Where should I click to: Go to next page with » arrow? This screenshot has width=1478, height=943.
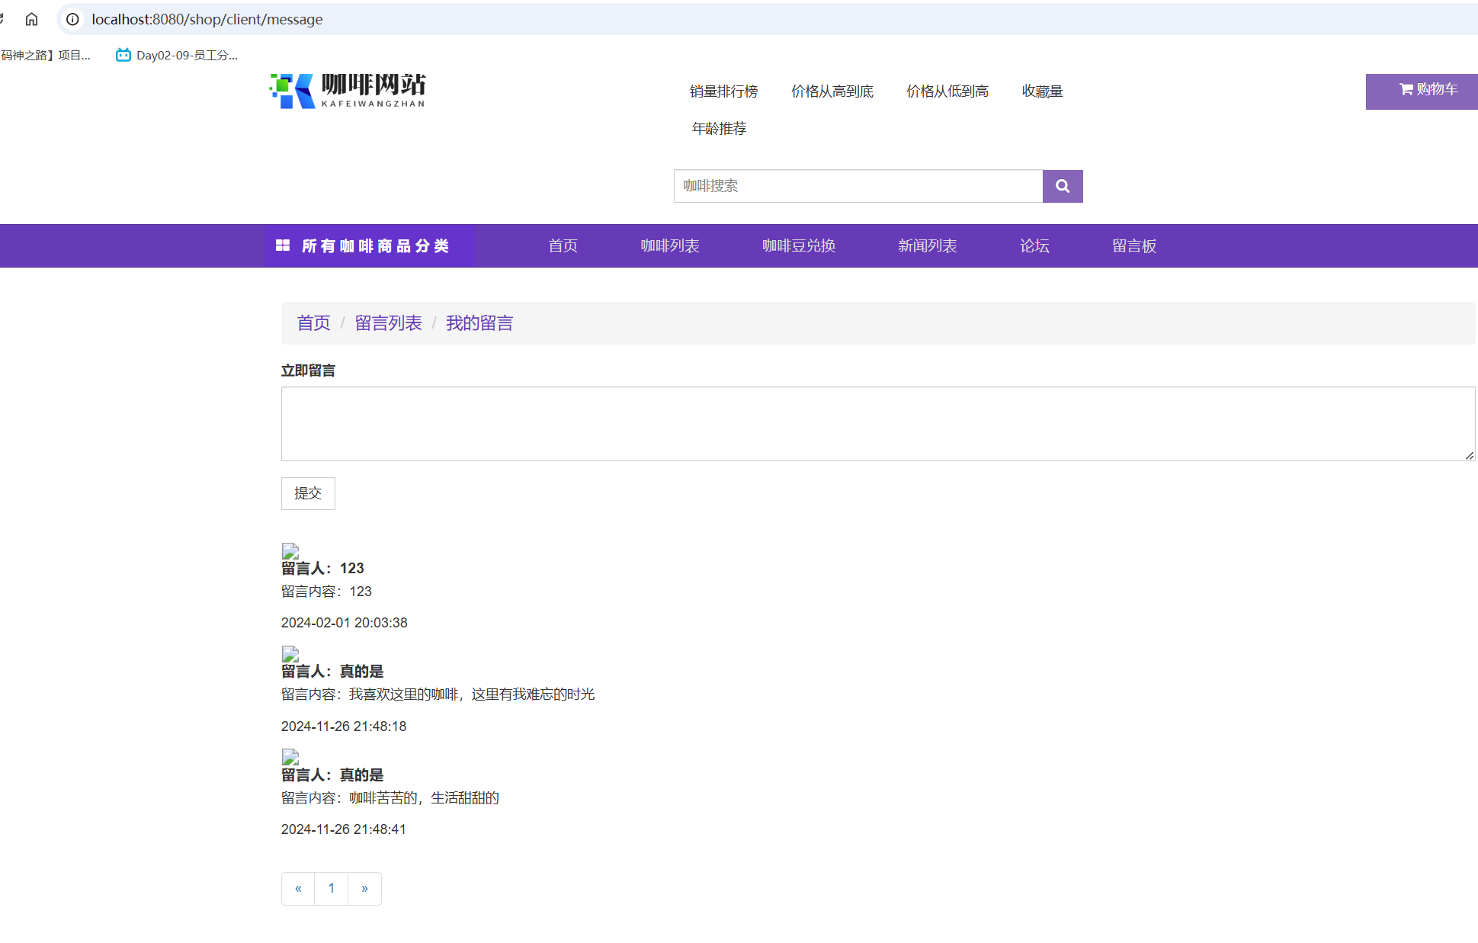pos(364,888)
